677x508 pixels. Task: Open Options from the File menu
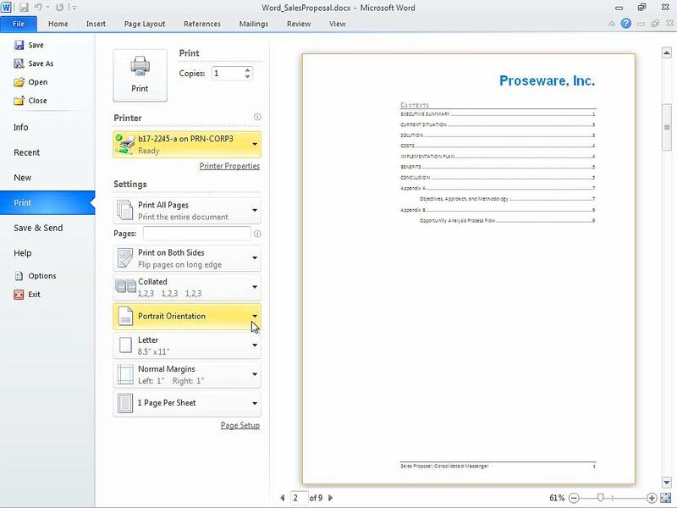(41, 276)
